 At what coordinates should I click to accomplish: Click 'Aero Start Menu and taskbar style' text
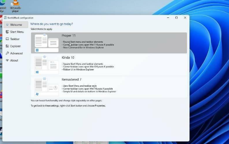tap(80, 86)
